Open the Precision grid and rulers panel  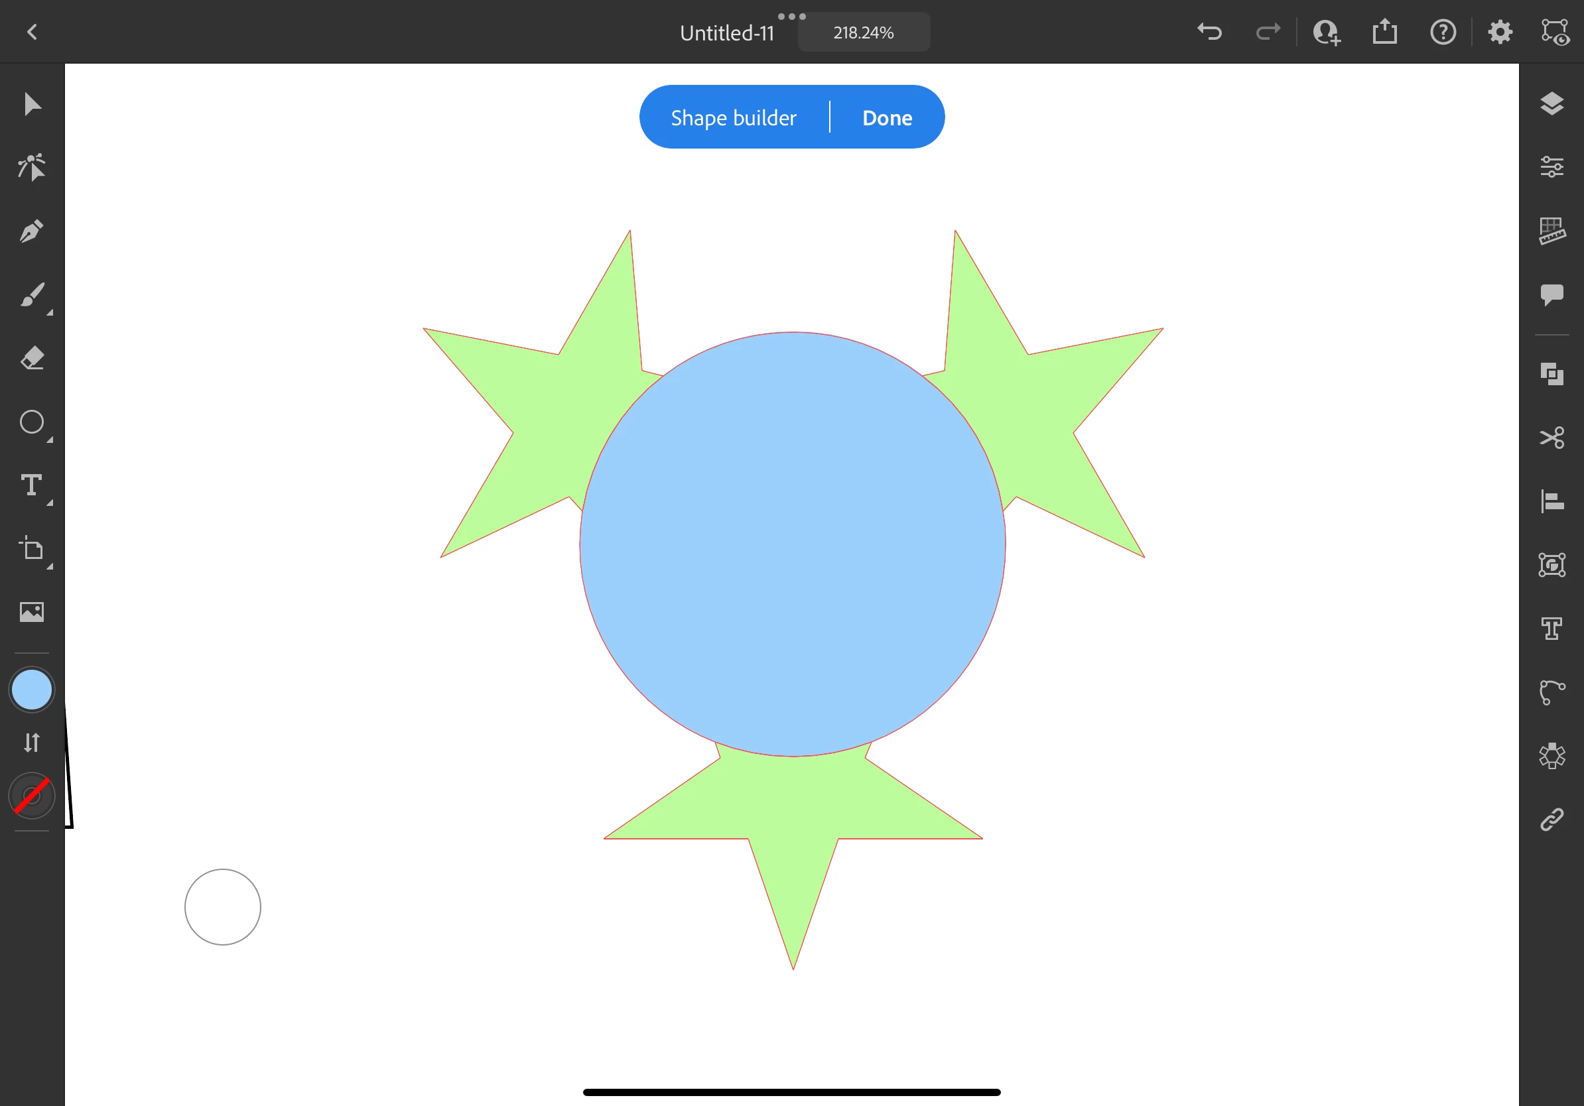coord(1551,231)
